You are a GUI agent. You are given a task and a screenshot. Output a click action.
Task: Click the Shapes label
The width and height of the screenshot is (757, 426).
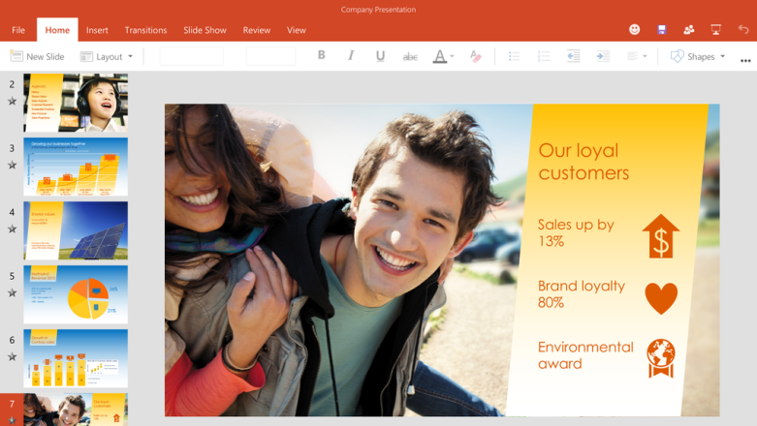[701, 56]
